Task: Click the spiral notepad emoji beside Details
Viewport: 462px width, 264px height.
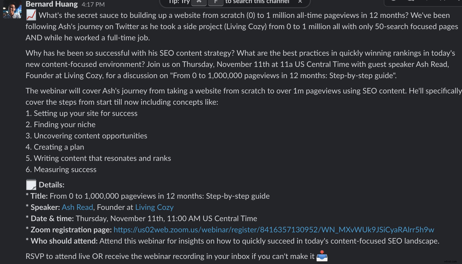Action: point(31,185)
